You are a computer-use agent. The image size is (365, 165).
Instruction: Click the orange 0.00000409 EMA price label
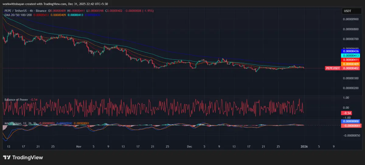point(351,64)
